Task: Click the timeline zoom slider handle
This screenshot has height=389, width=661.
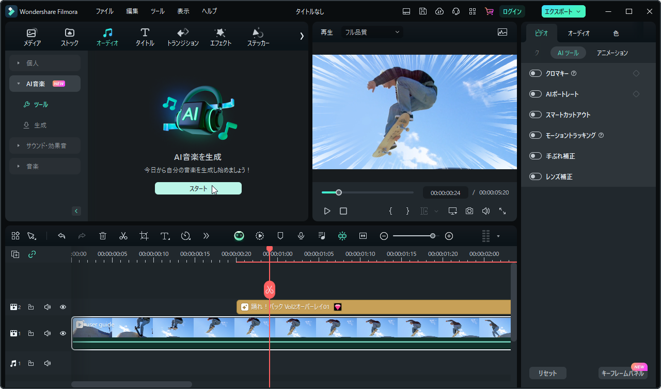Action: [432, 236]
